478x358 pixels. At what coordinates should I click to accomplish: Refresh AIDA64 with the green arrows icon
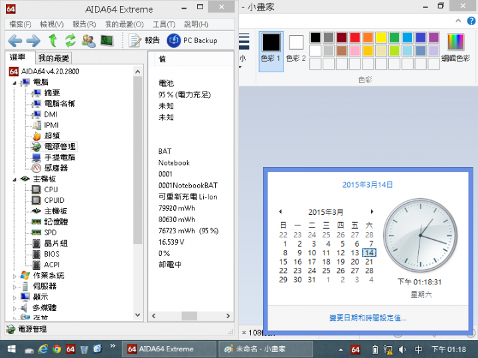pyautogui.click(x=70, y=40)
